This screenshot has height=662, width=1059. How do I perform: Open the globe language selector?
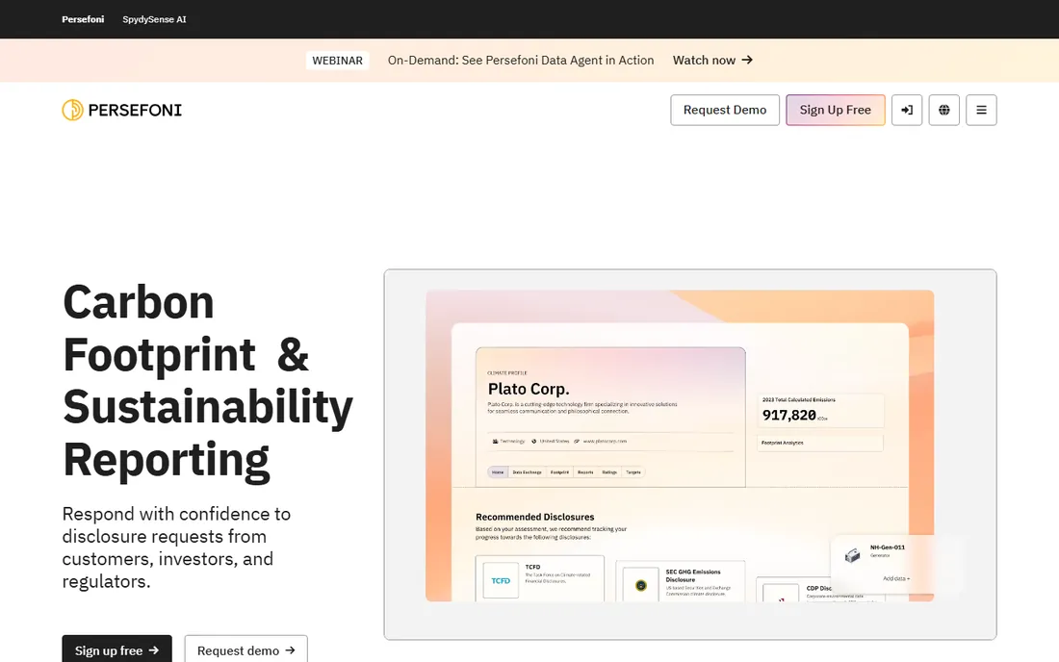[943, 110]
